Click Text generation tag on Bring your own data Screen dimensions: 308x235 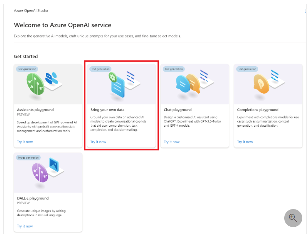(101, 69)
